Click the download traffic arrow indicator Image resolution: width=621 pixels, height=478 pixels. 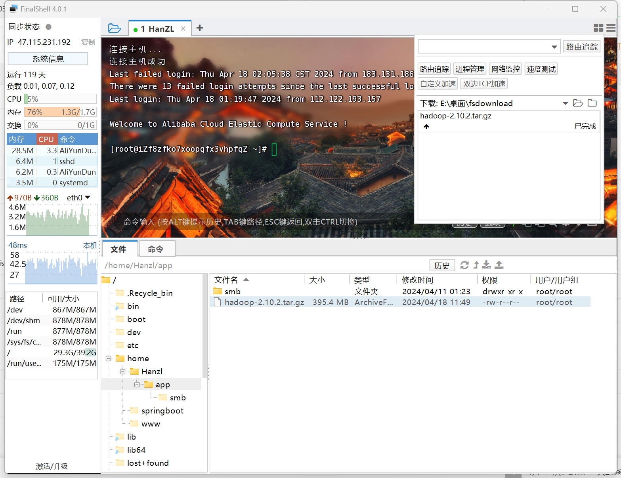pos(37,198)
